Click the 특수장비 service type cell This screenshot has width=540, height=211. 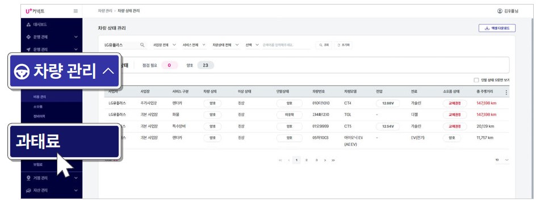[179, 126]
